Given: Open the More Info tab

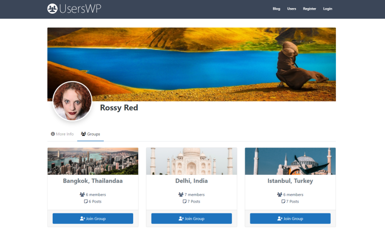Looking at the screenshot, I should click(62, 134).
